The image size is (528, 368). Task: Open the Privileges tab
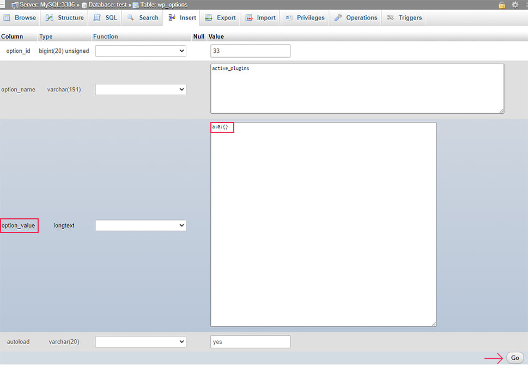[x=305, y=17]
